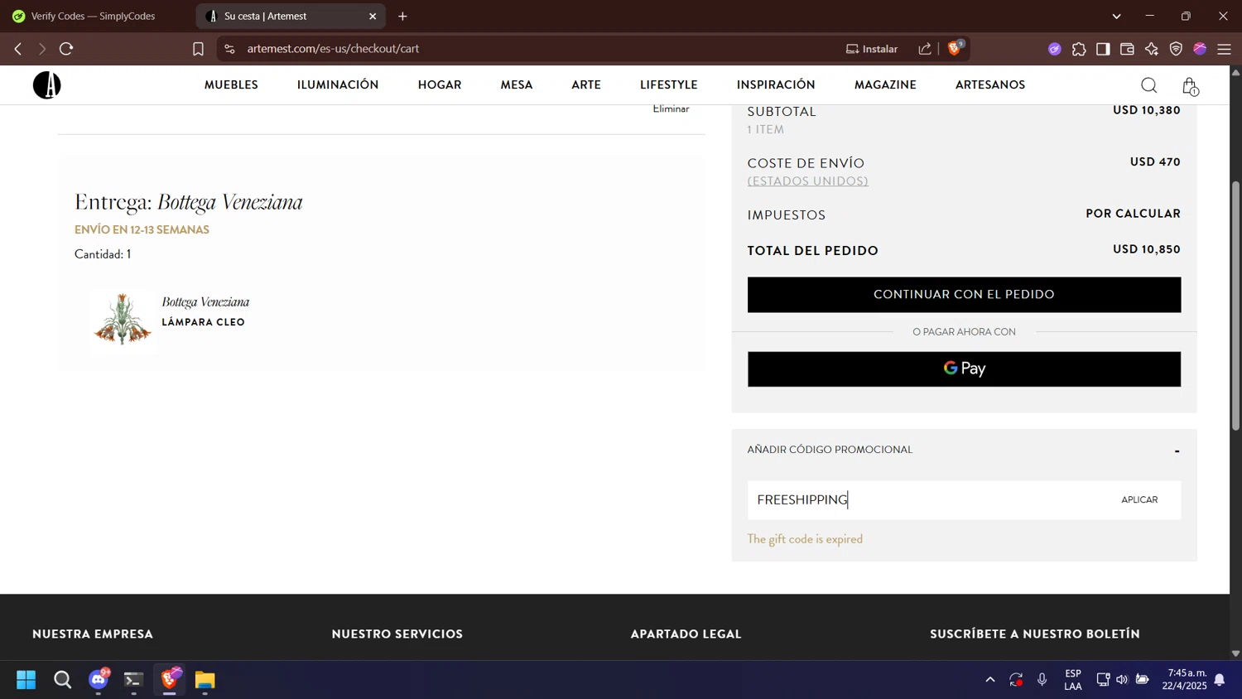
Task: Show hidden system tray icons chevron
Action: 989,680
